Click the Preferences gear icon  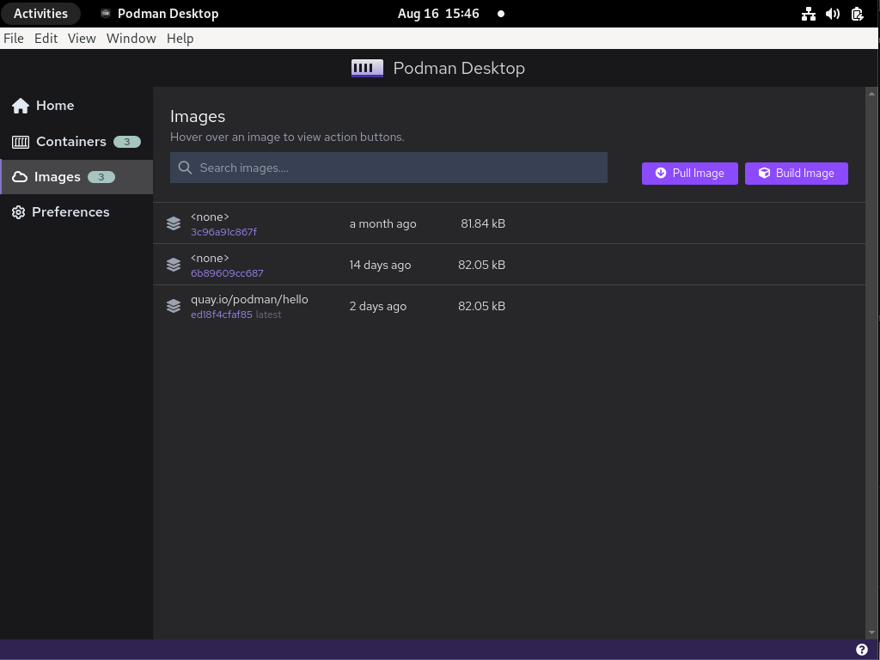19,212
